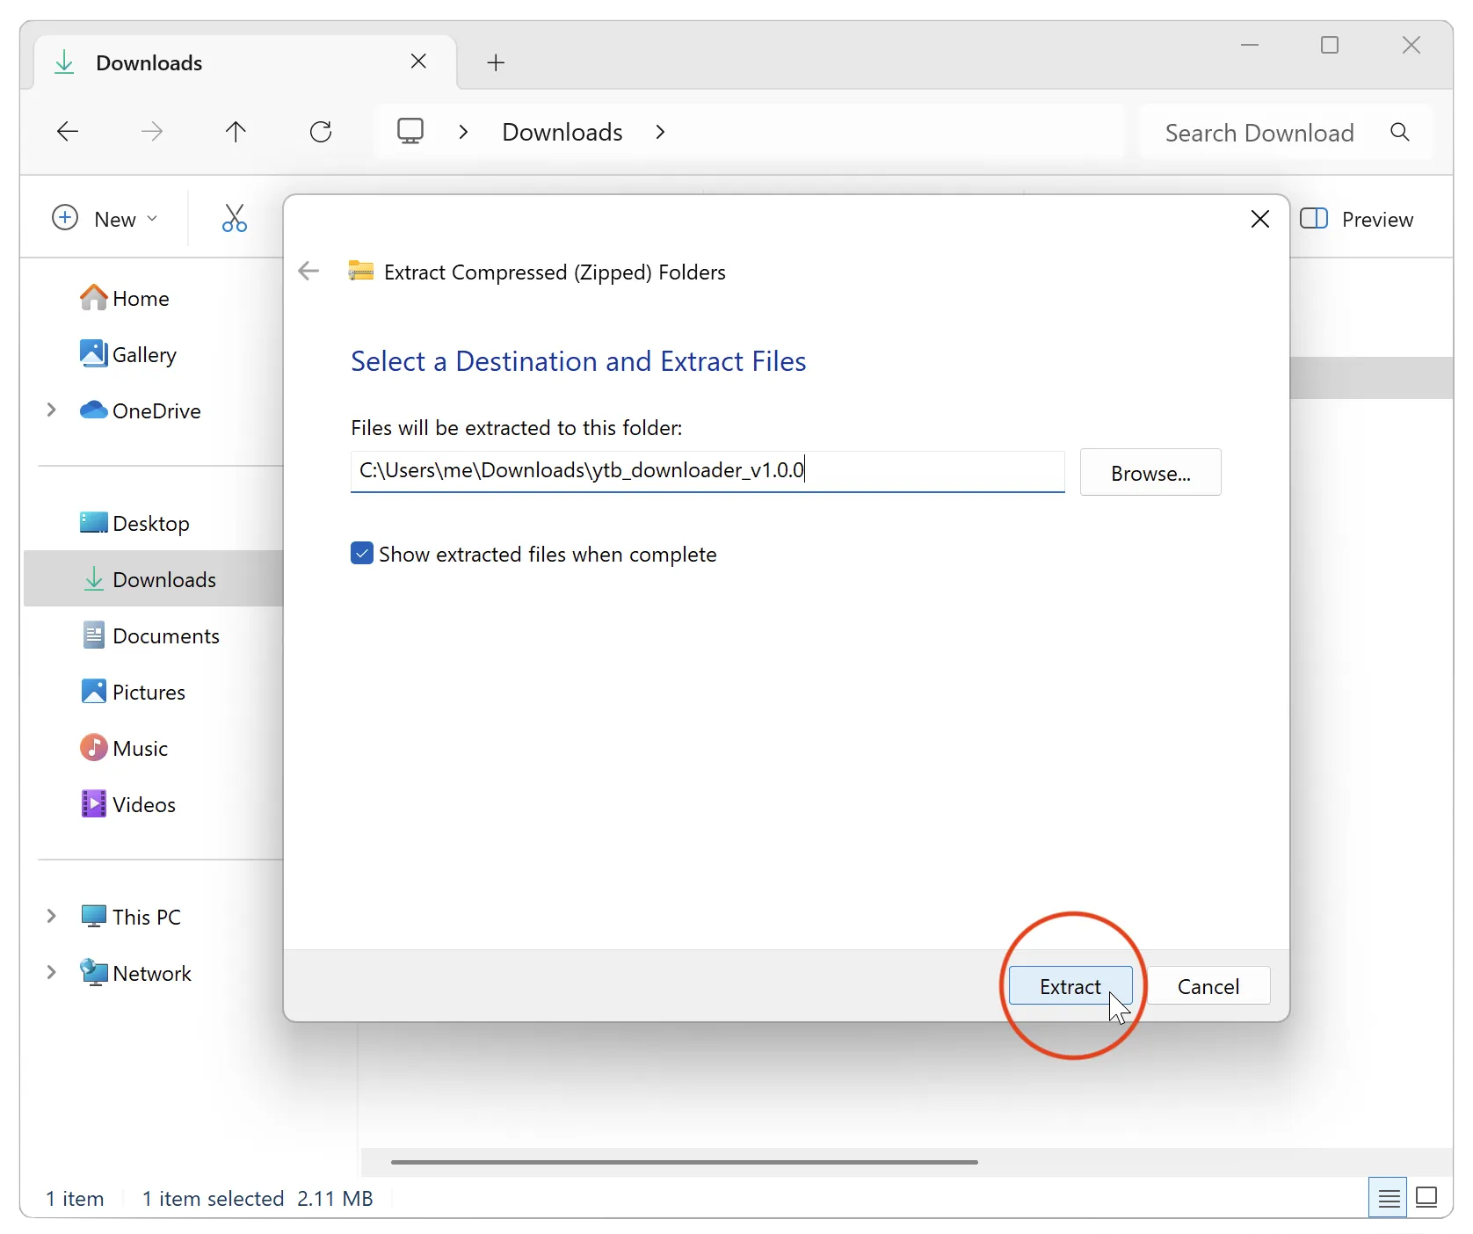
Task: Refresh the Downloads folder
Action: (321, 132)
